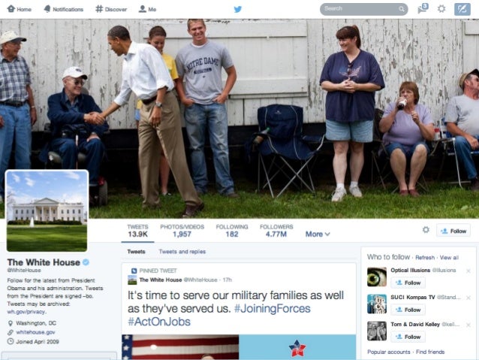The height and width of the screenshot is (360, 479).
Task: Open direct messages icon with badge
Action: pyautogui.click(x=423, y=8)
